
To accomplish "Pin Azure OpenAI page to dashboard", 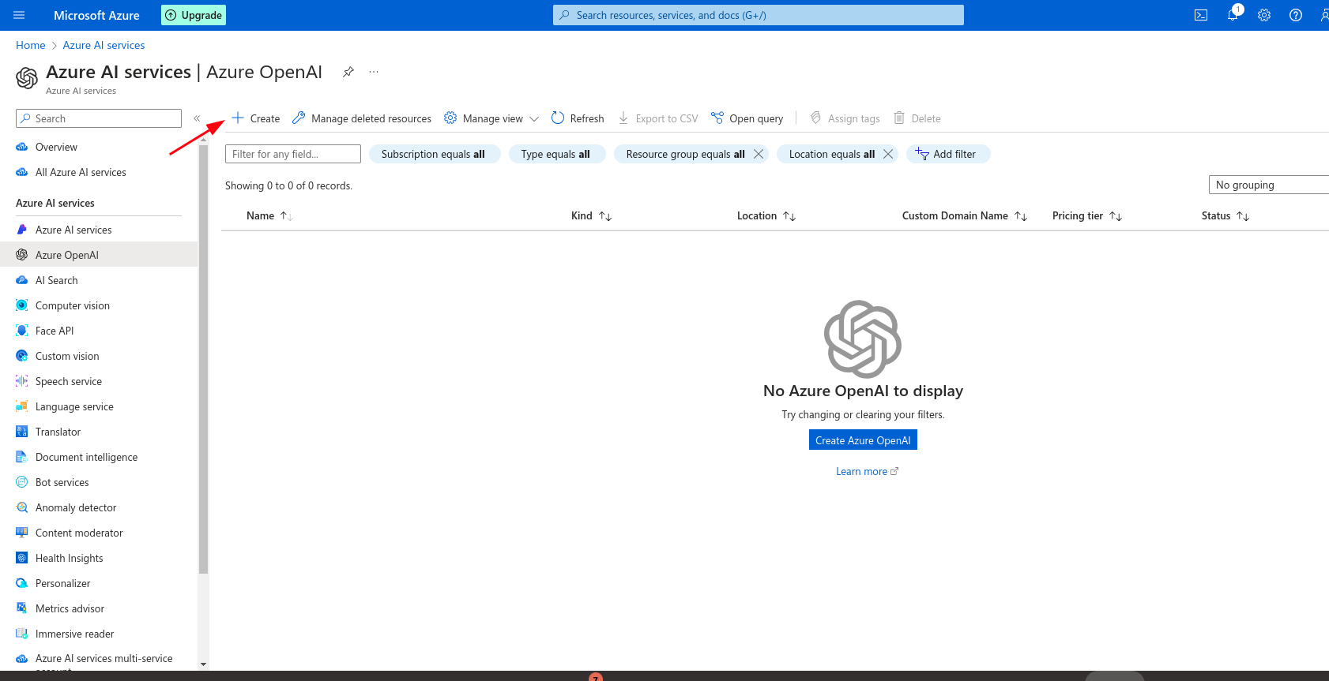I will tap(348, 72).
